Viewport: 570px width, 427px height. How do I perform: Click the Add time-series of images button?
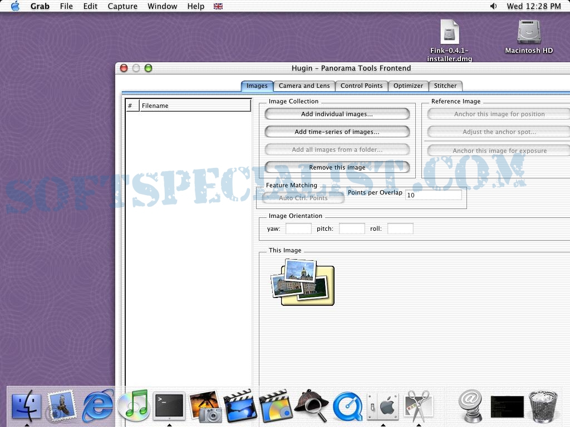point(337,132)
